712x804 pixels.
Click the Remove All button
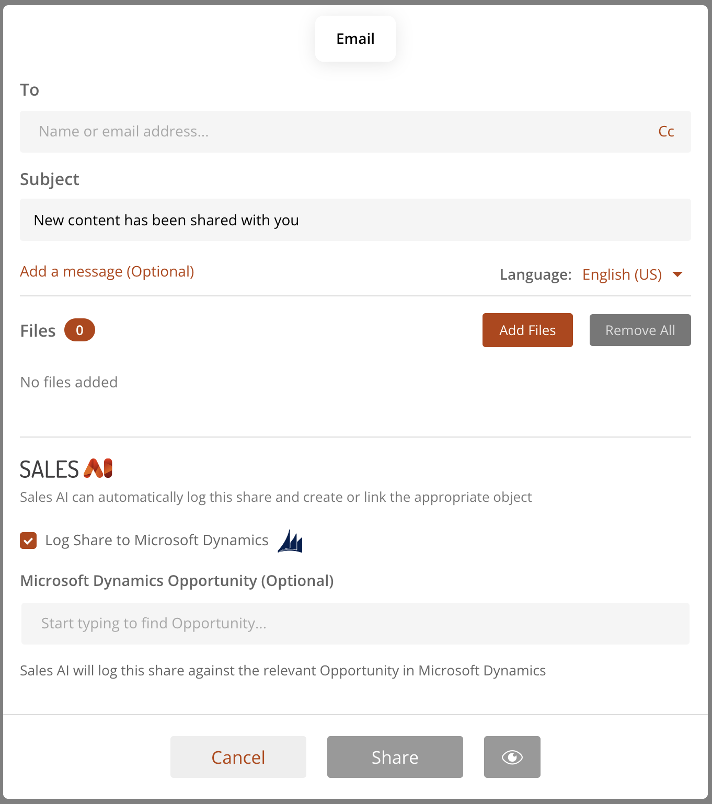(640, 330)
